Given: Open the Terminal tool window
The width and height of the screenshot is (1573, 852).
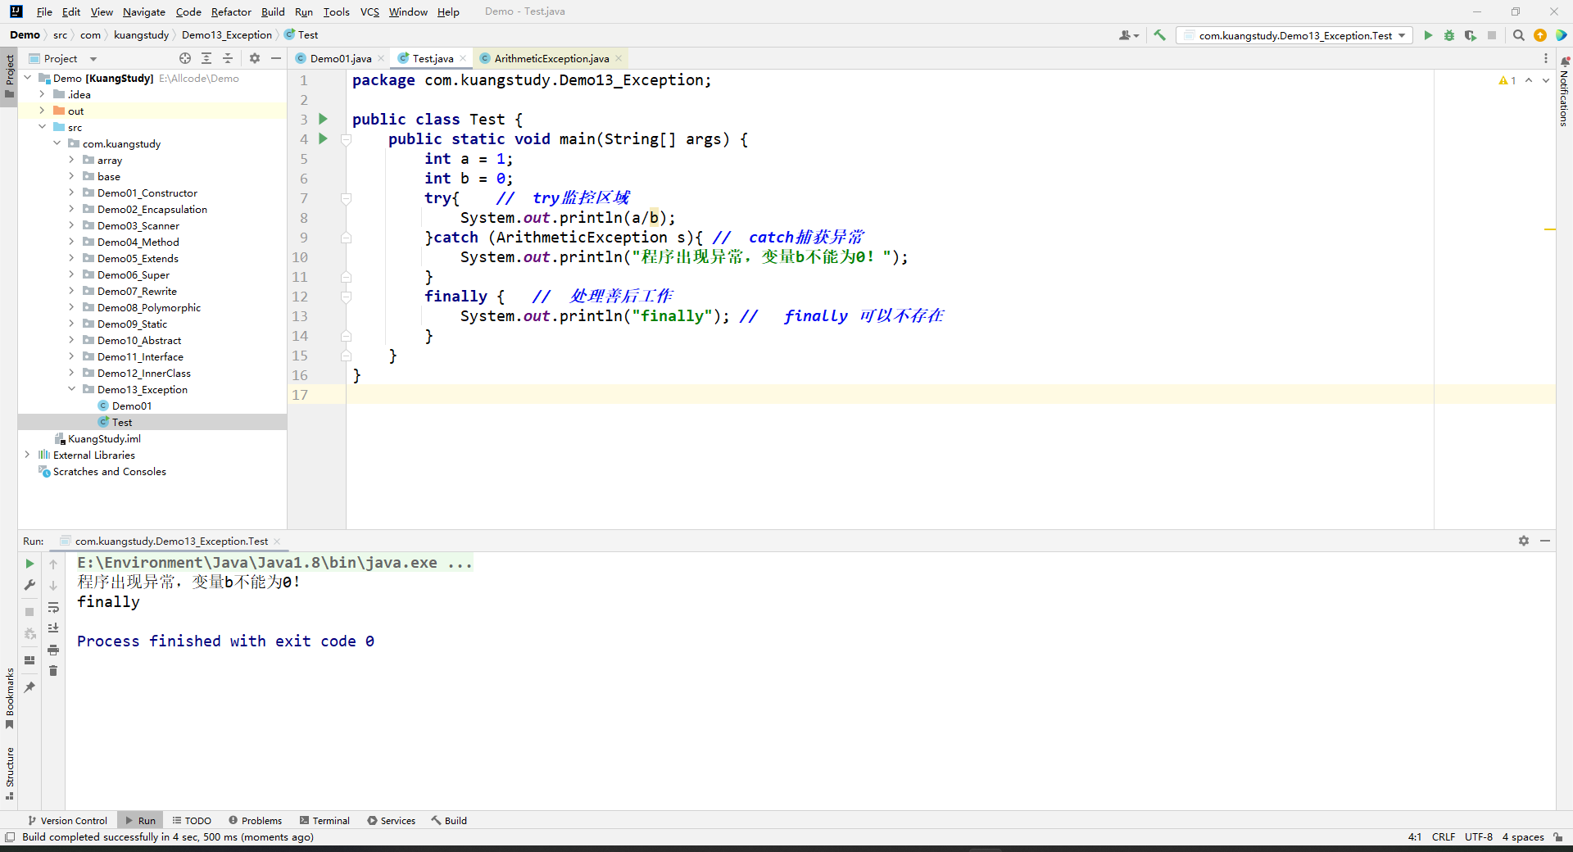Looking at the screenshot, I should pos(324,820).
